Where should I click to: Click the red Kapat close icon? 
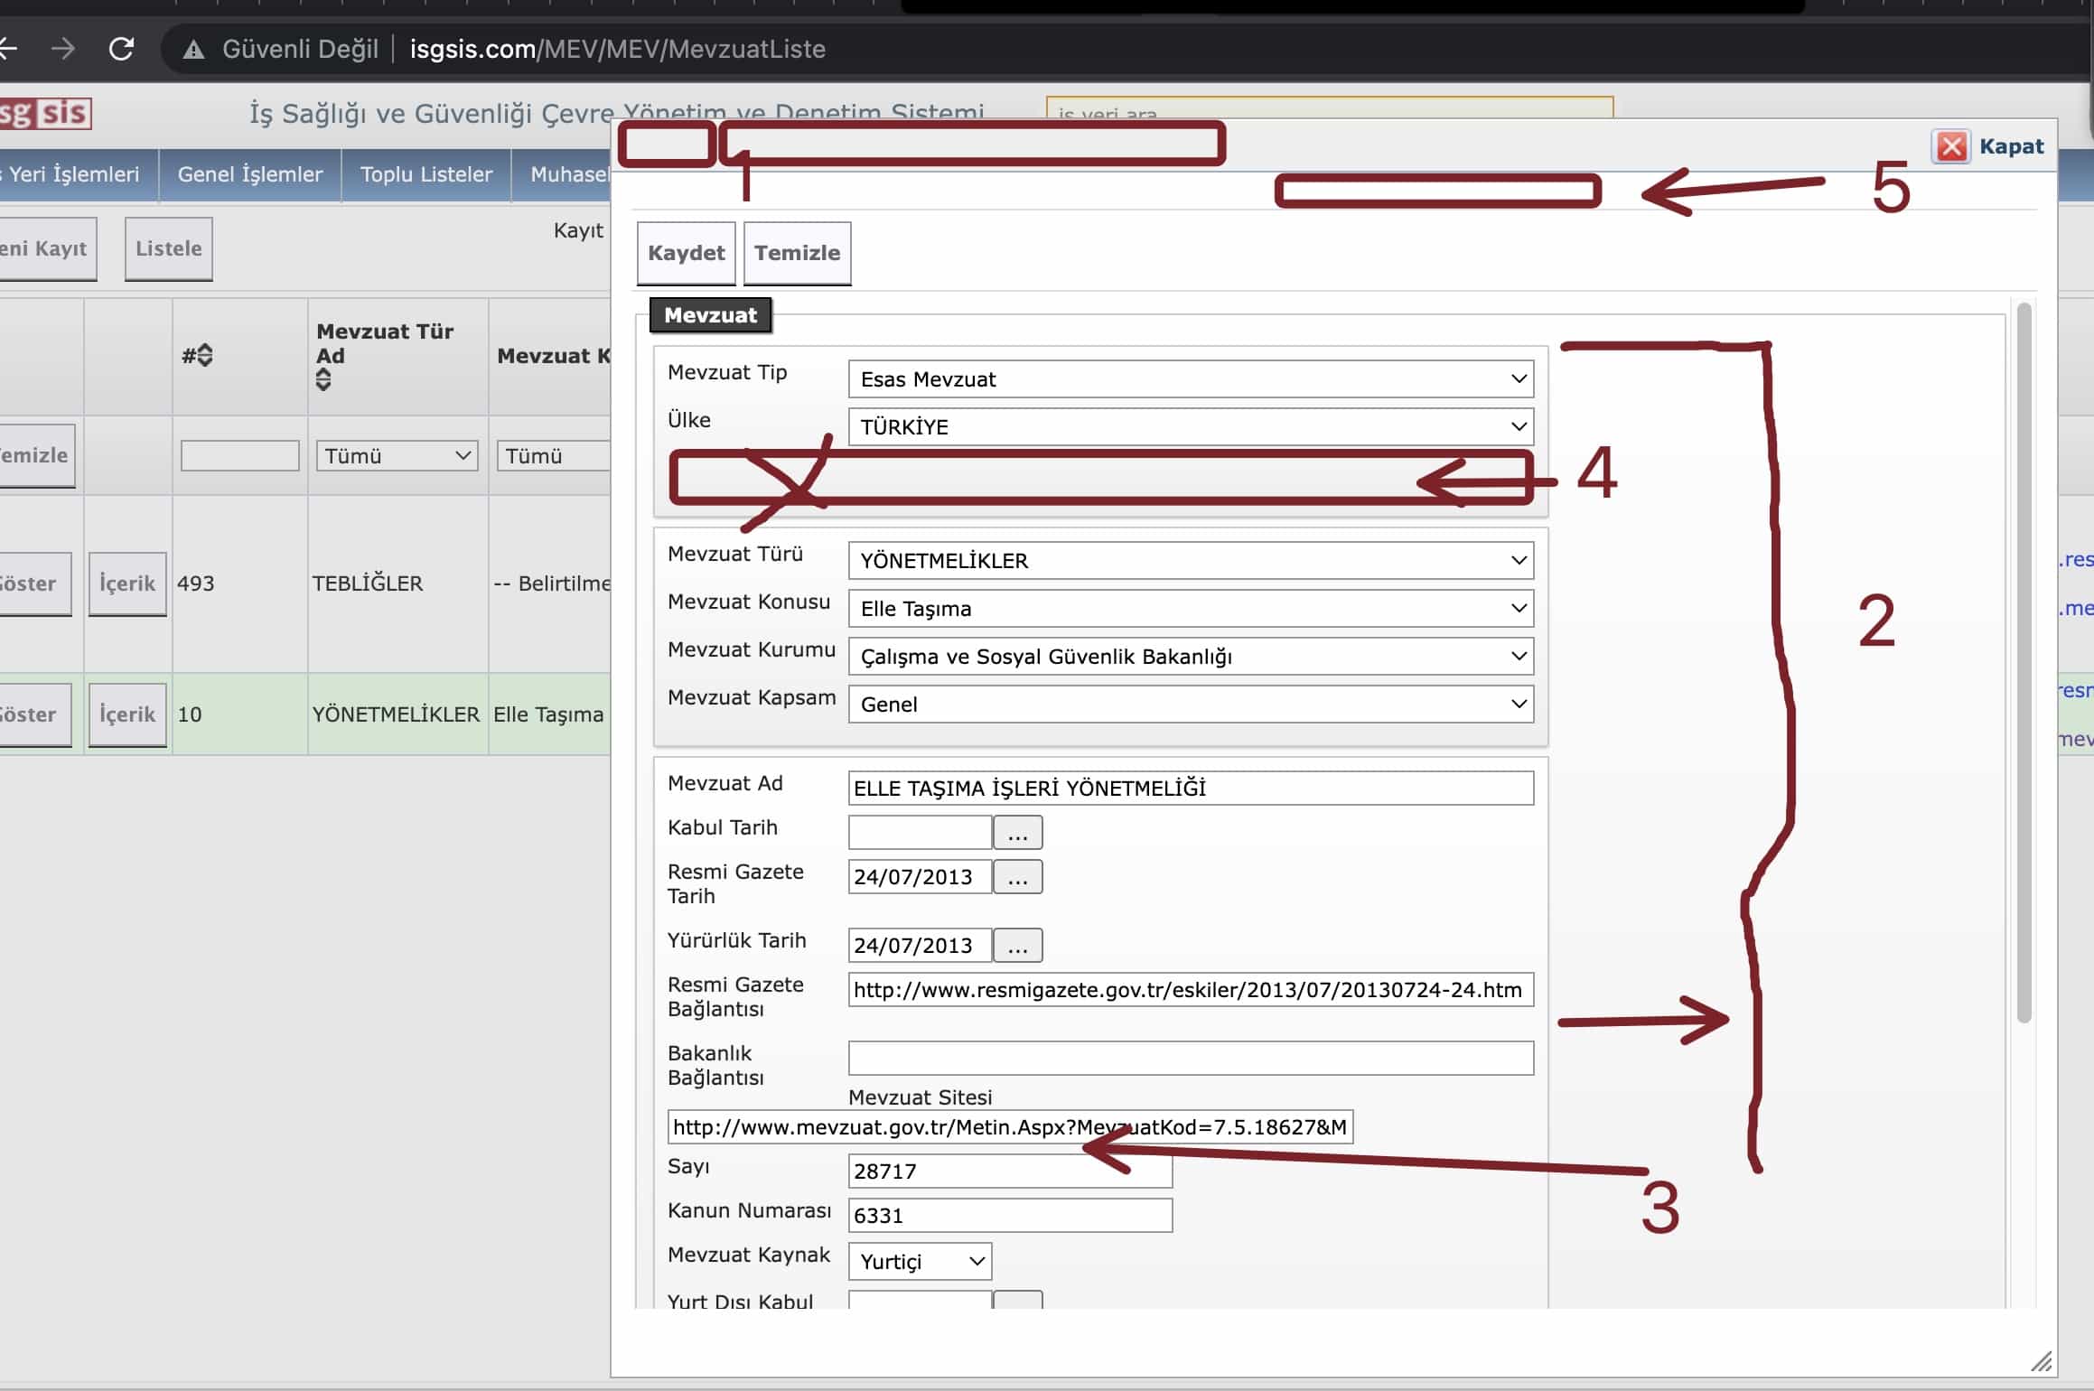tap(1951, 146)
